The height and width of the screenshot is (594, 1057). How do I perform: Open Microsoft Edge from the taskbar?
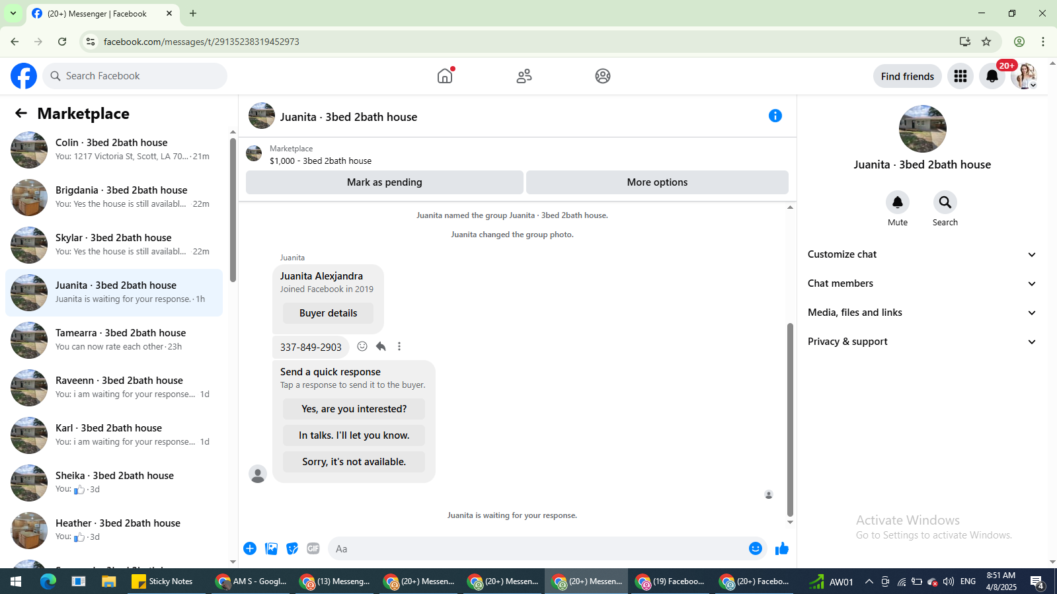pyautogui.click(x=48, y=581)
